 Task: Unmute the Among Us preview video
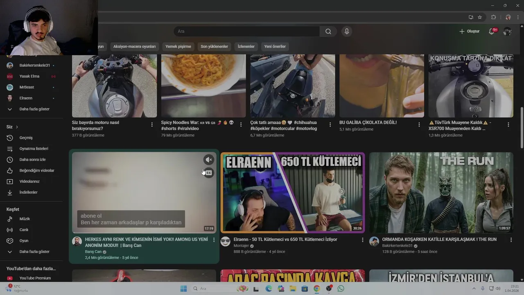(x=209, y=160)
